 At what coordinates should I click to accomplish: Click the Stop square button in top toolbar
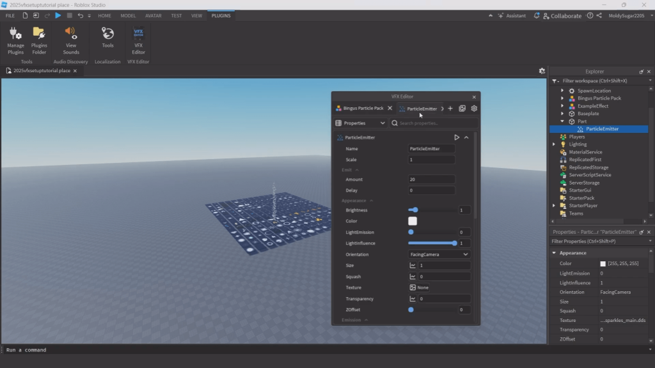click(69, 15)
